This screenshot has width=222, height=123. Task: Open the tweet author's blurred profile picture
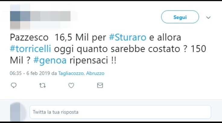(20, 17)
